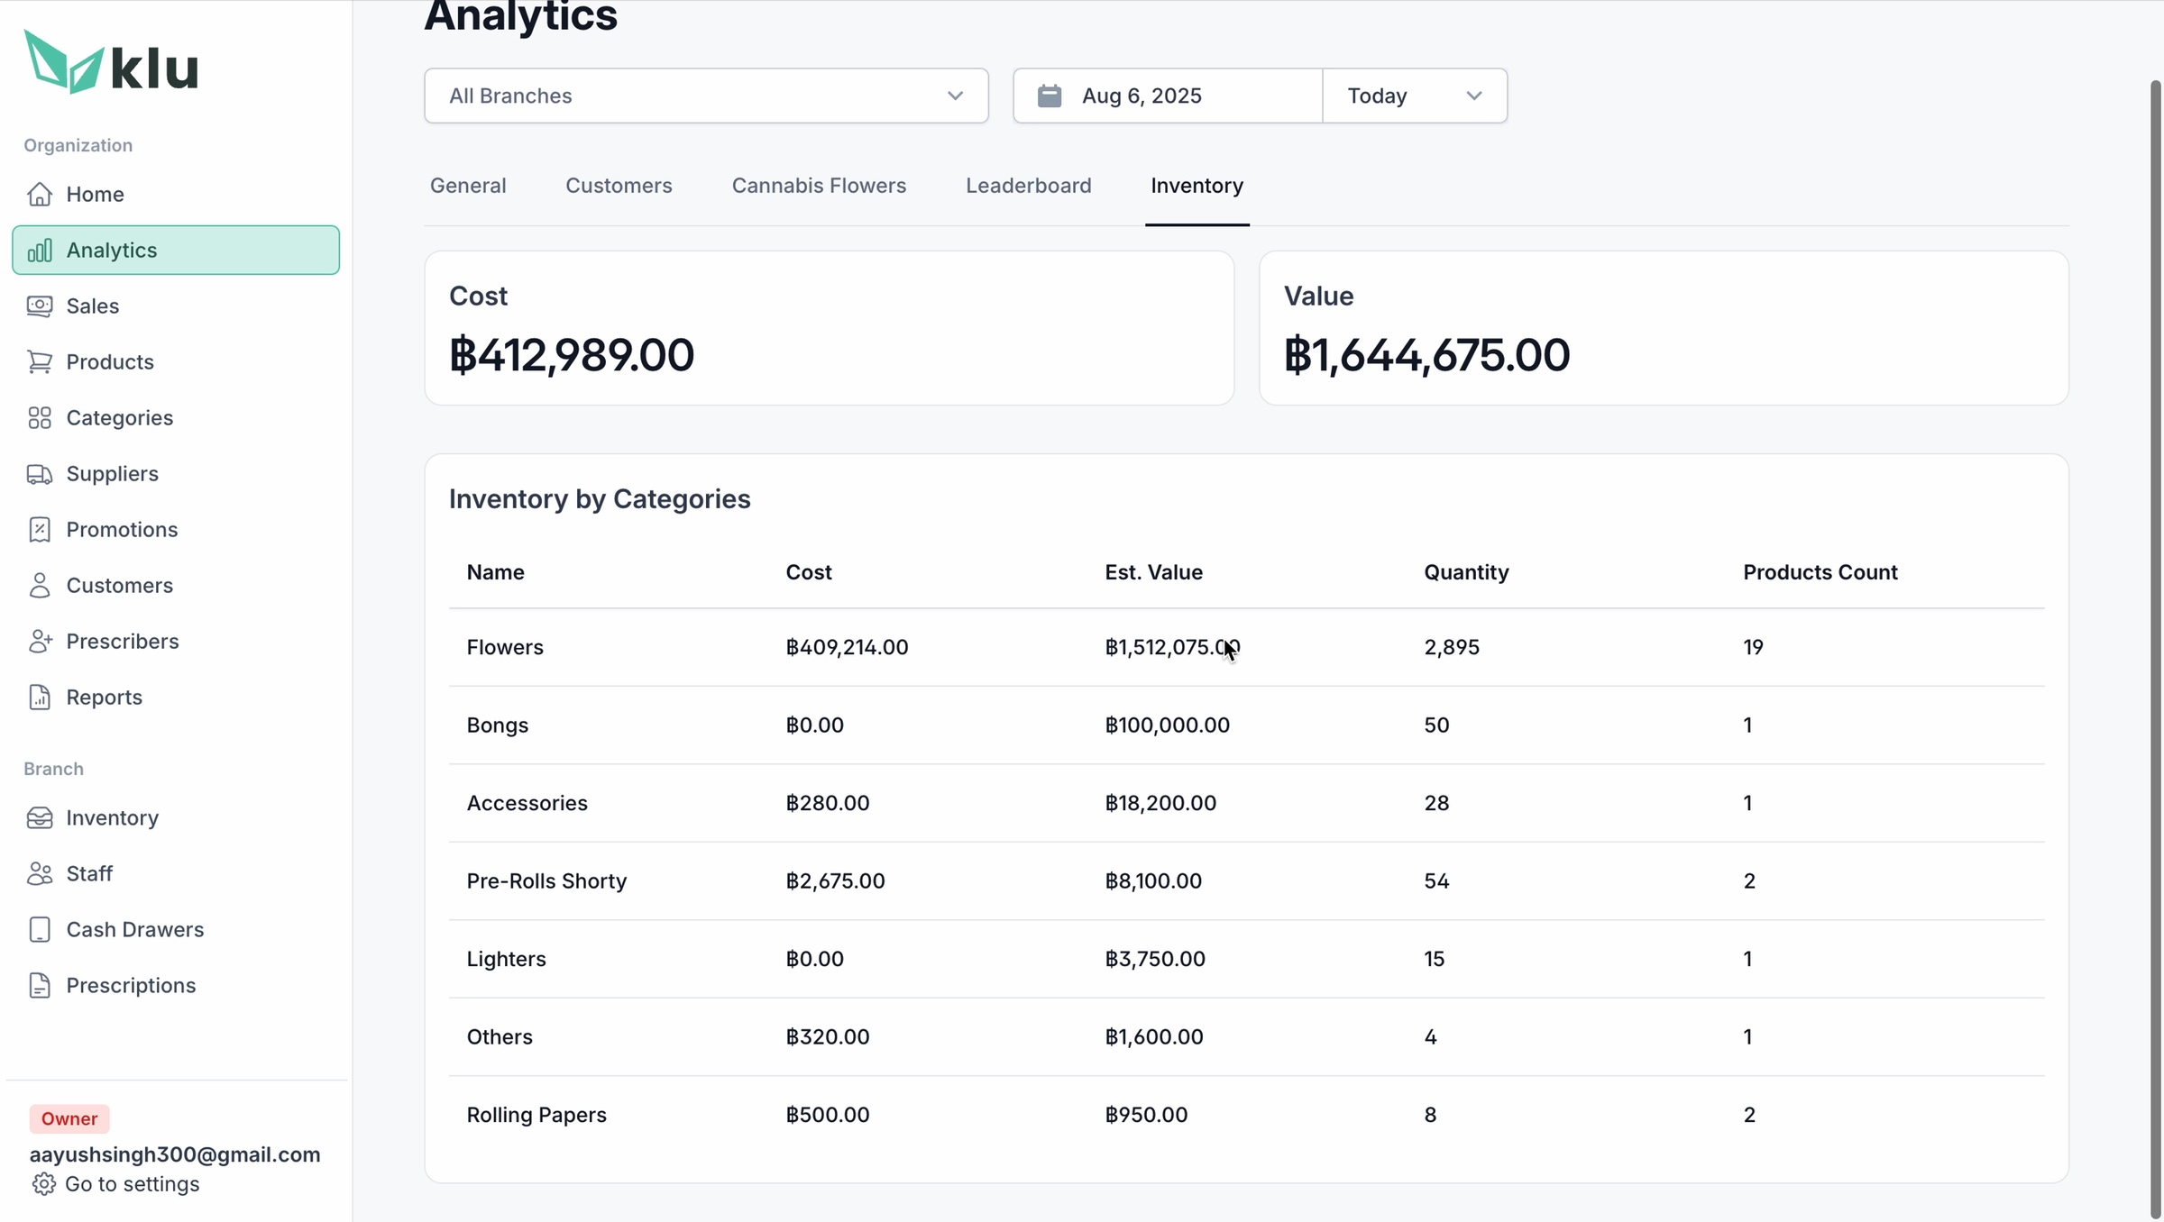The height and width of the screenshot is (1222, 2164).
Task: Open the All Branches dropdown
Action: [706, 96]
